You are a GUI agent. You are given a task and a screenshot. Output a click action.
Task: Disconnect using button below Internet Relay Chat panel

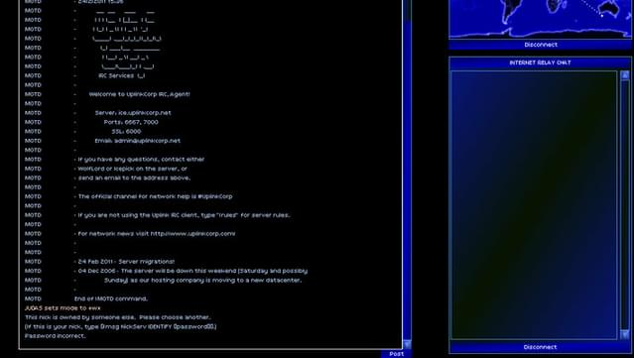click(540, 347)
